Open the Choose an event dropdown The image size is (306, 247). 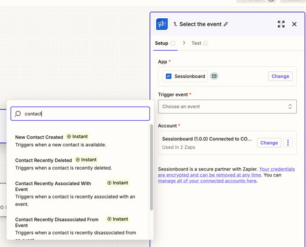(x=227, y=107)
